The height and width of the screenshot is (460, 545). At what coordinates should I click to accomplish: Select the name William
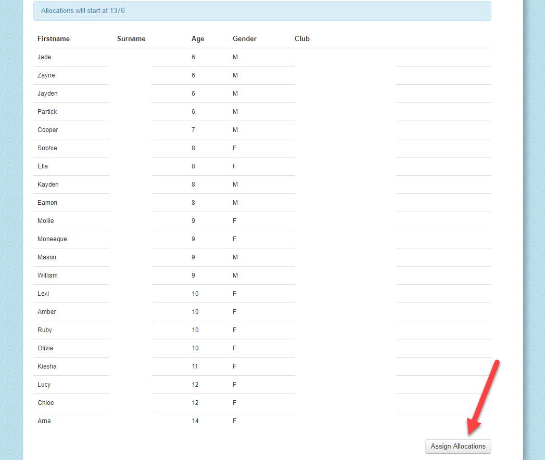coord(47,275)
